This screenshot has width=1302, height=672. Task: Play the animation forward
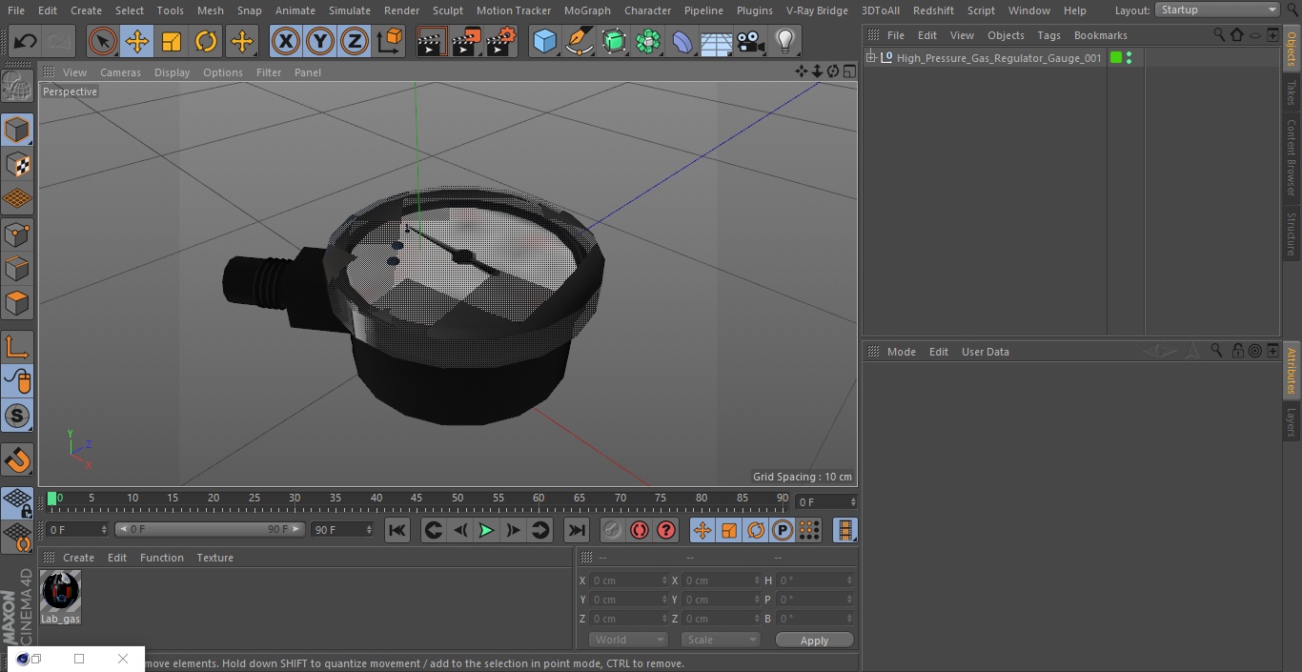coord(486,530)
